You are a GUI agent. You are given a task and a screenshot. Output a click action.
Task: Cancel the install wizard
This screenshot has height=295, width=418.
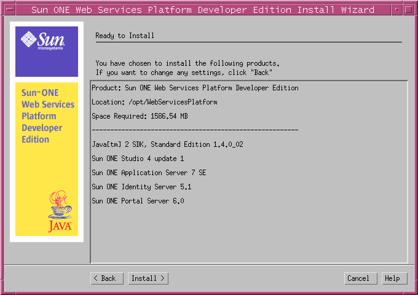(x=361, y=278)
